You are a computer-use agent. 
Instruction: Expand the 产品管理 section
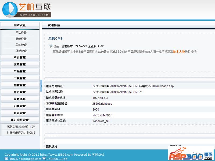[20, 71]
